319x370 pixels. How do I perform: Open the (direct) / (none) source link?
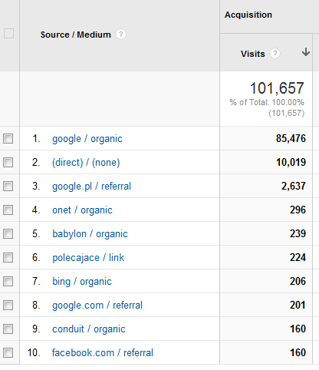click(86, 163)
